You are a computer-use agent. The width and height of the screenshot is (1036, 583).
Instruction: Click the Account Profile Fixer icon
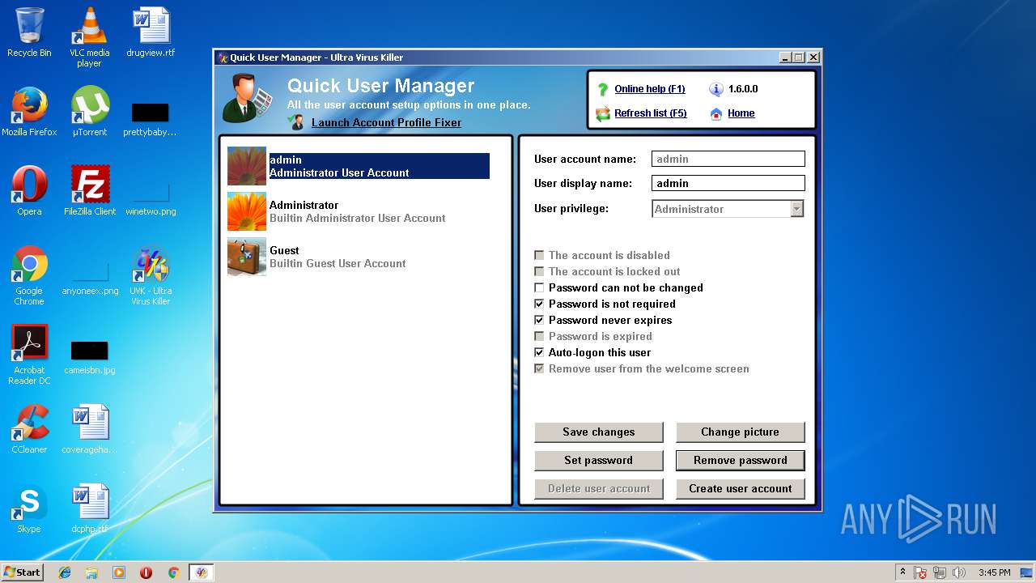point(296,122)
